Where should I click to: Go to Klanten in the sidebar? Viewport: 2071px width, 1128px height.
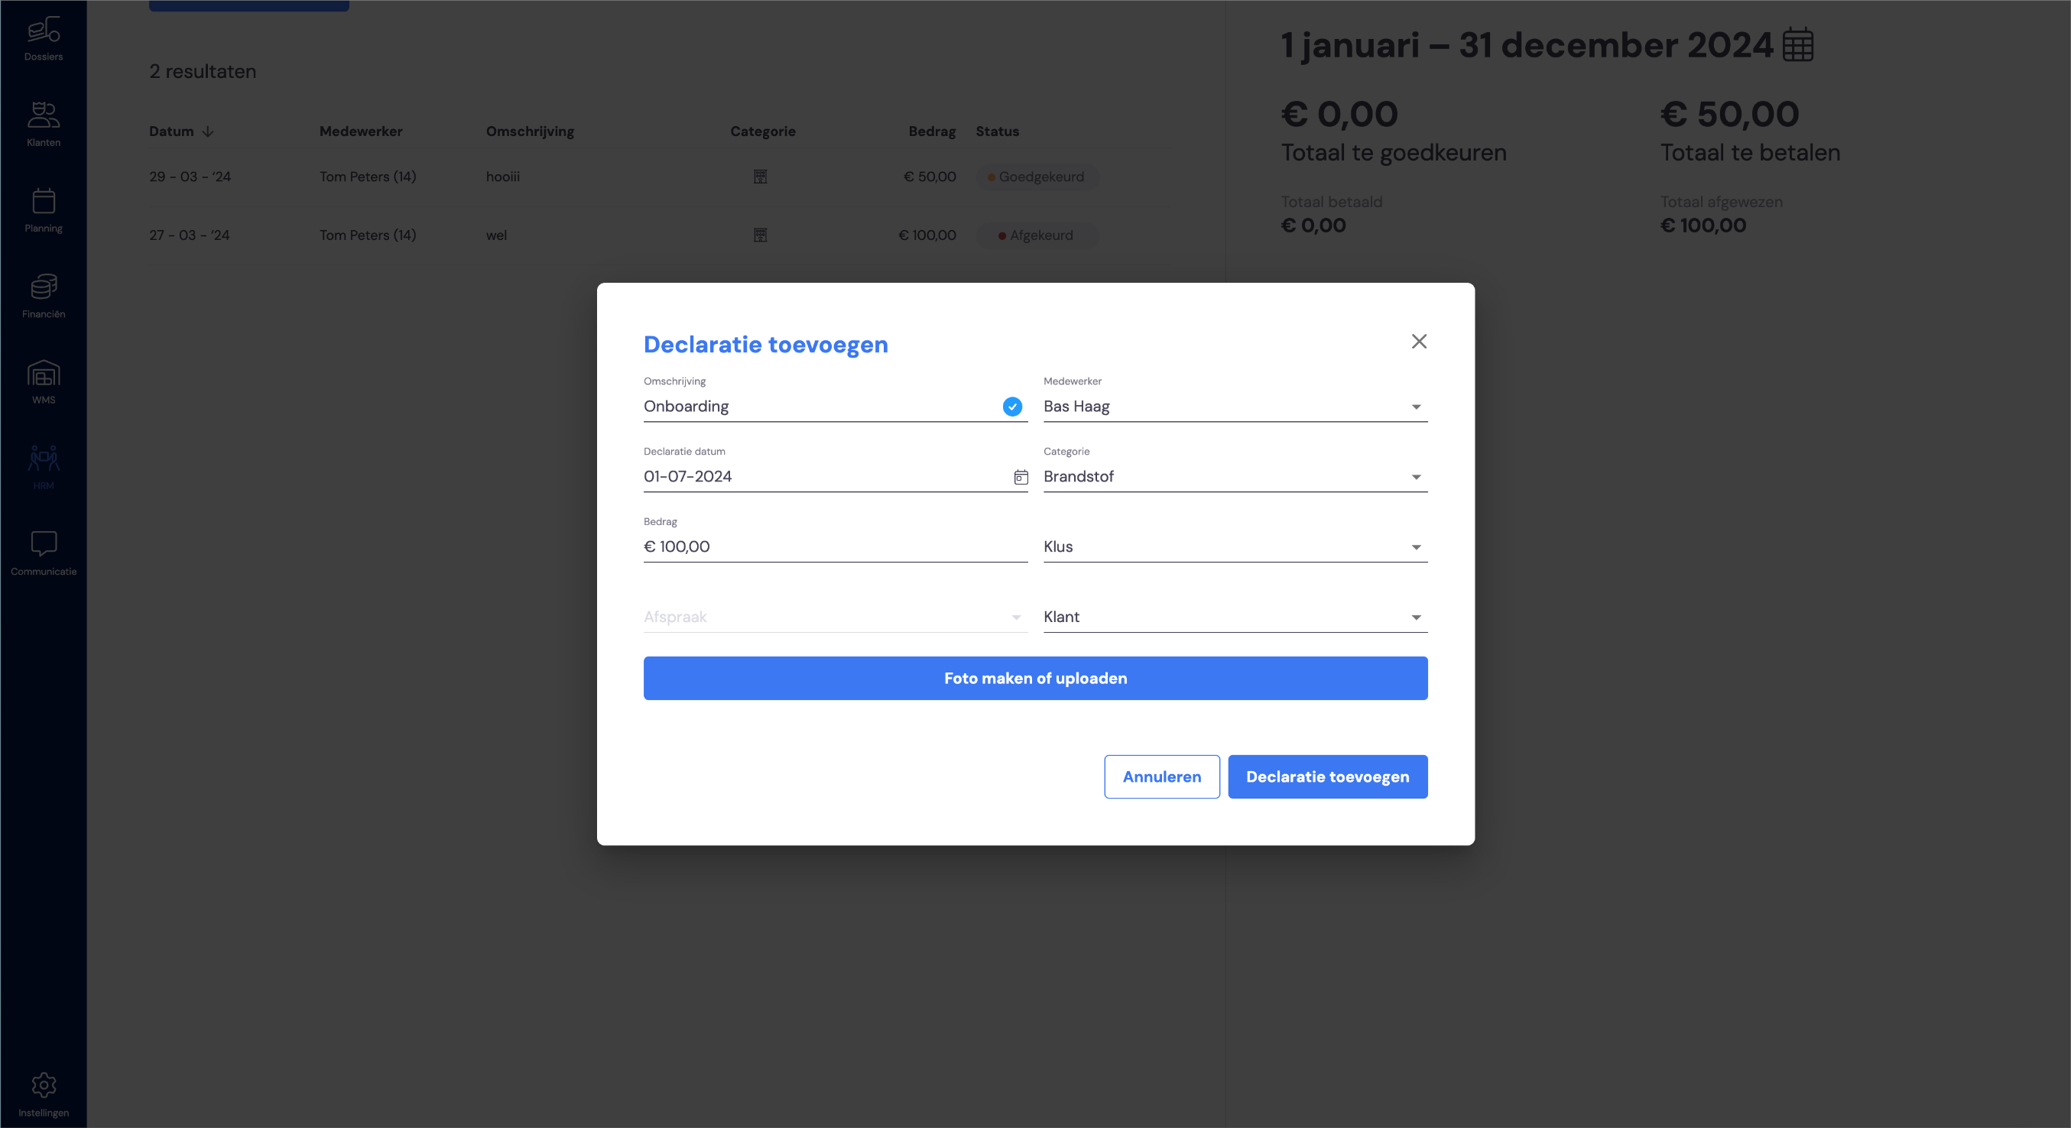44,125
